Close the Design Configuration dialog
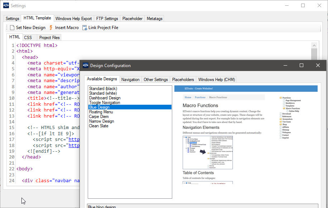 click(318, 65)
